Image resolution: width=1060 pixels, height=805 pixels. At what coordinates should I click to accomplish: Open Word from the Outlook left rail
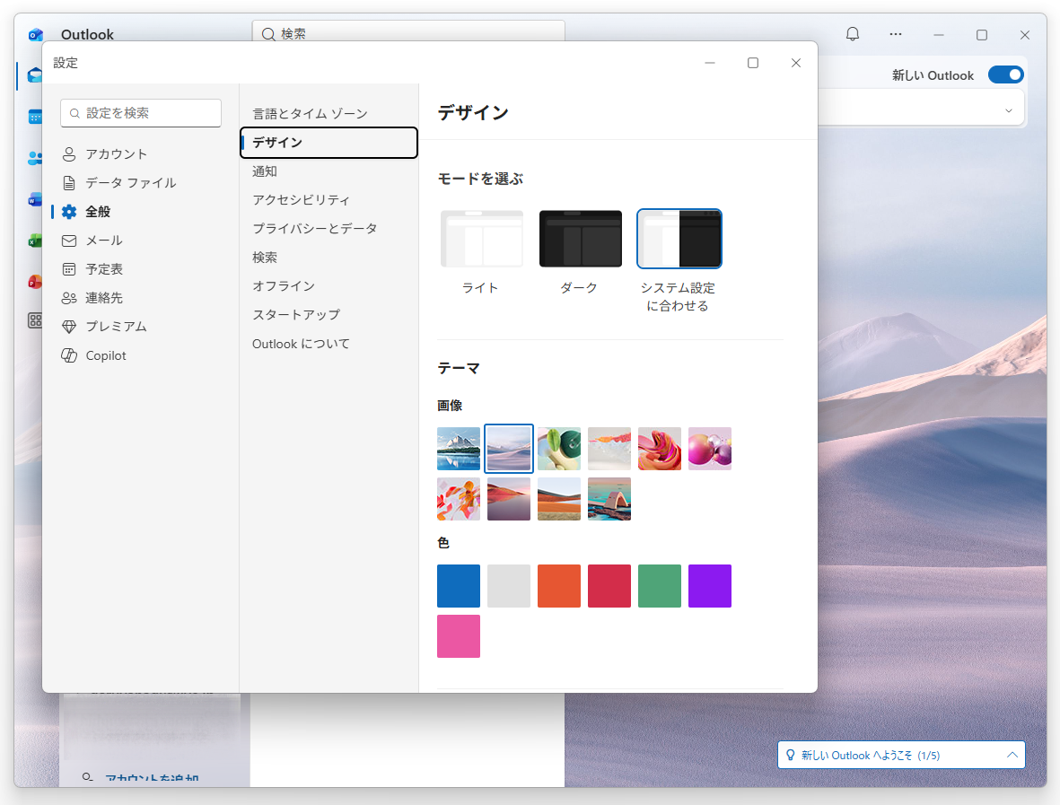coord(34,200)
